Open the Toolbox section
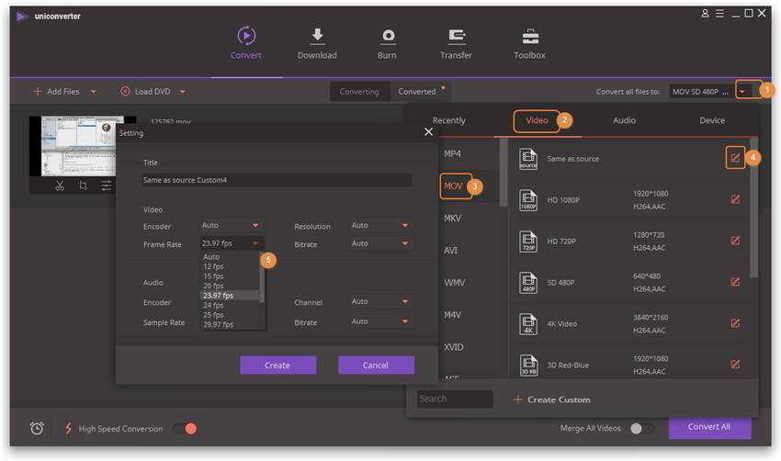 click(529, 43)
